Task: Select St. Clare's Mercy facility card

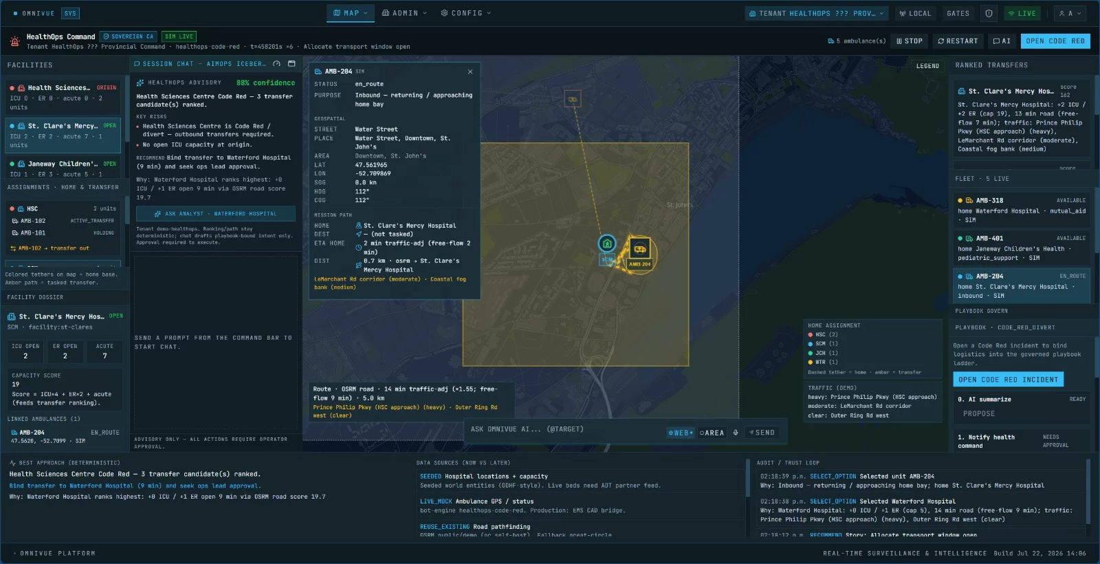Action: click(63, 135)
